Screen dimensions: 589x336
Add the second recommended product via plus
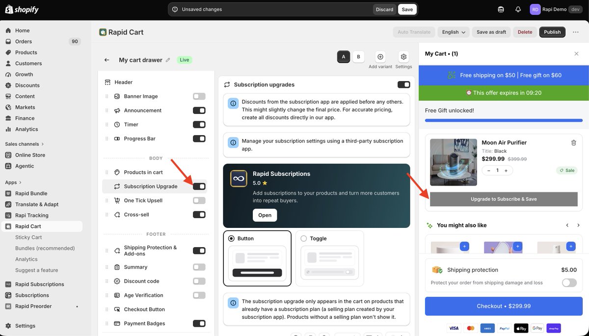point(517,246)
